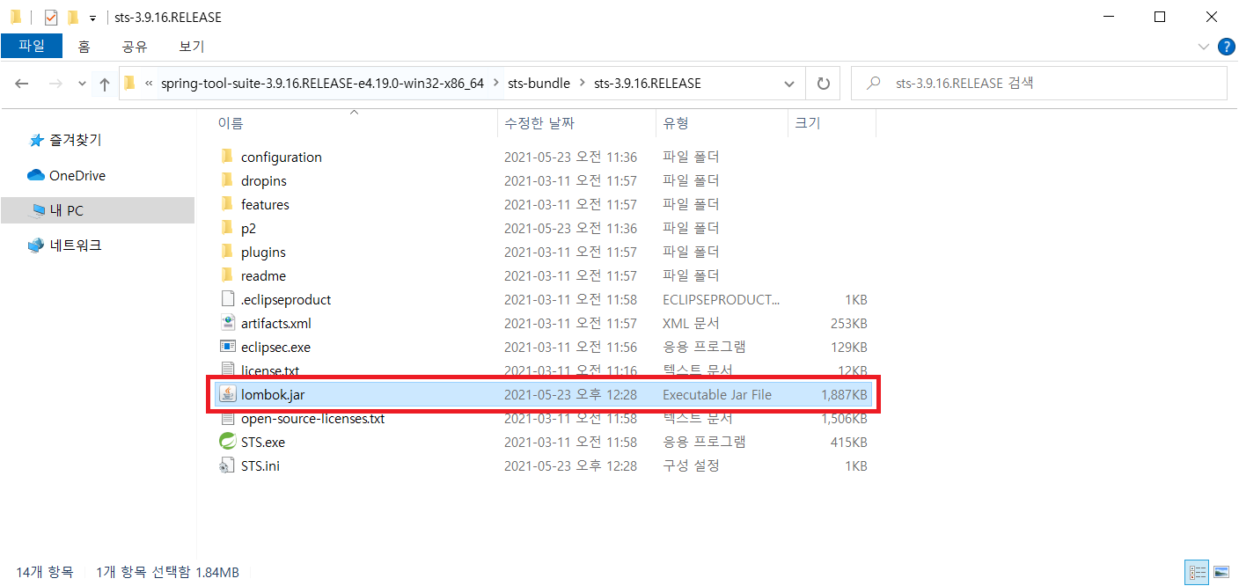
Task: Click the configuration folder name
Action: tap(282, 157)
